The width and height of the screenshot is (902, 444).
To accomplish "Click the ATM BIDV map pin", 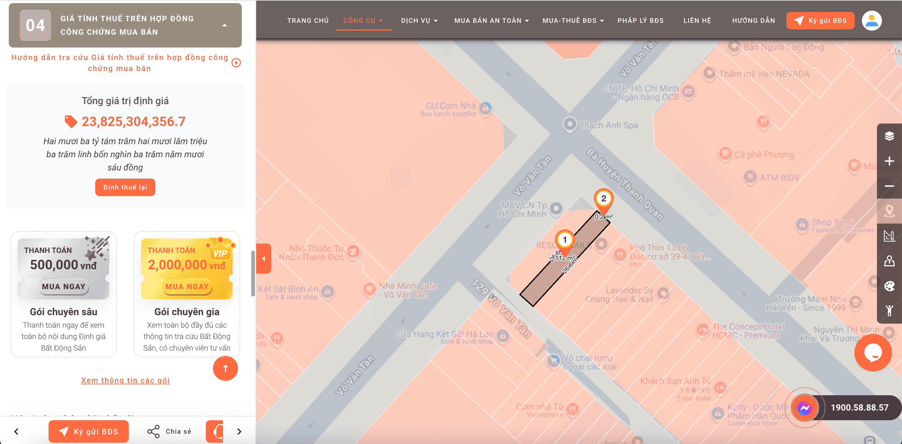I will (x=750, y=177).
